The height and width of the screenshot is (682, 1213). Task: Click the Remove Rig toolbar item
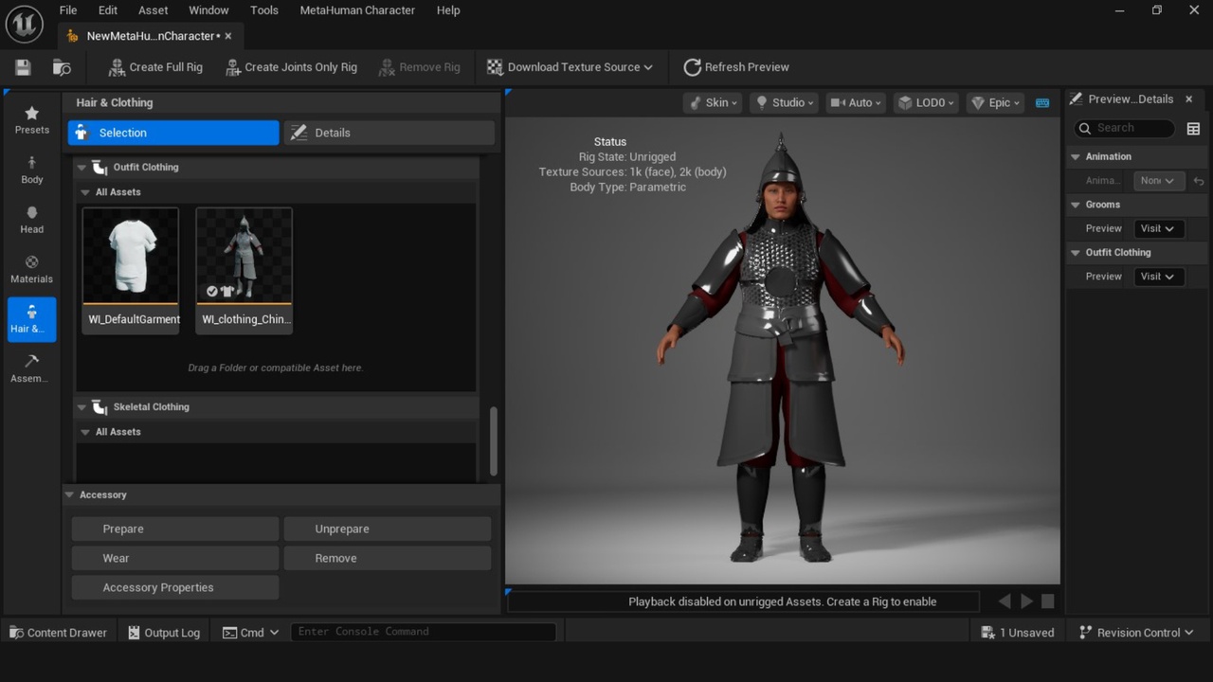tap(419, 67)
